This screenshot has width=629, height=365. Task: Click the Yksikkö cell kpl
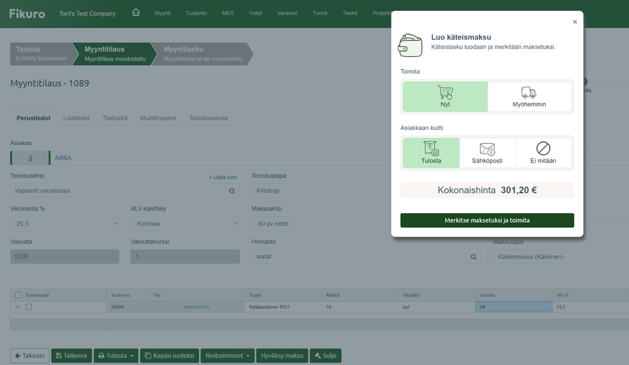pyautogui.click(x=437, y=307)
